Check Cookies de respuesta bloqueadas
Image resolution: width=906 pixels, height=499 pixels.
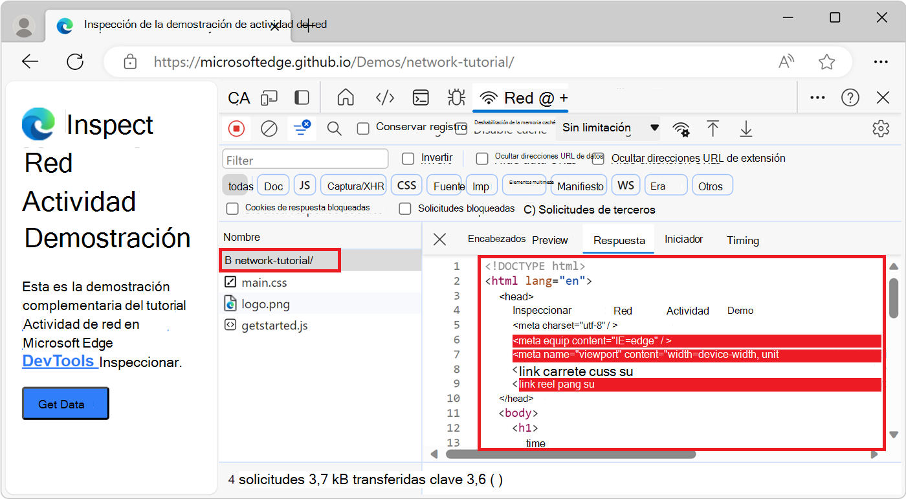[232, 208]
